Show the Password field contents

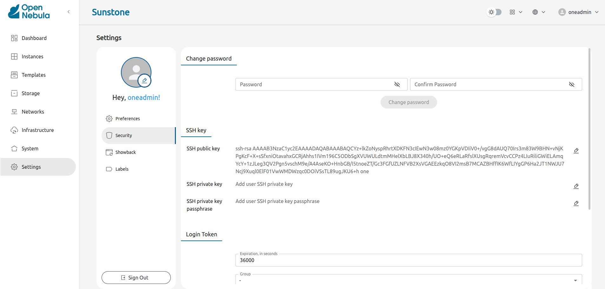[x=397, y=84]
